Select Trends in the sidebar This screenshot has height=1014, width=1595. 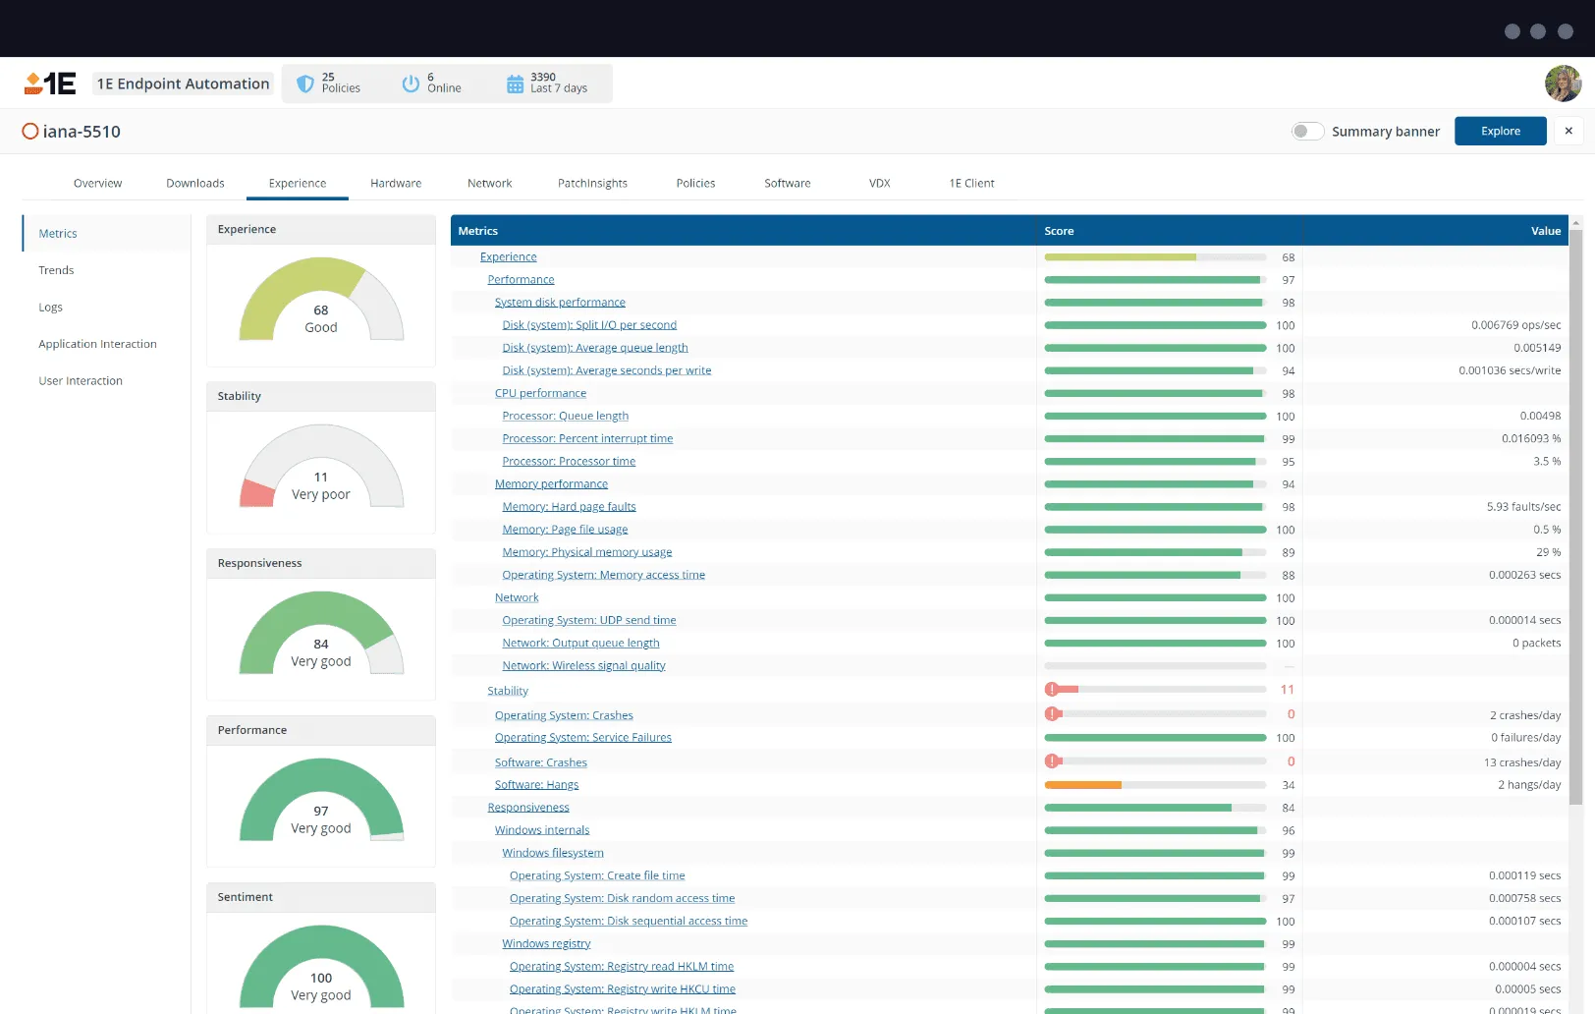[56, 269]
